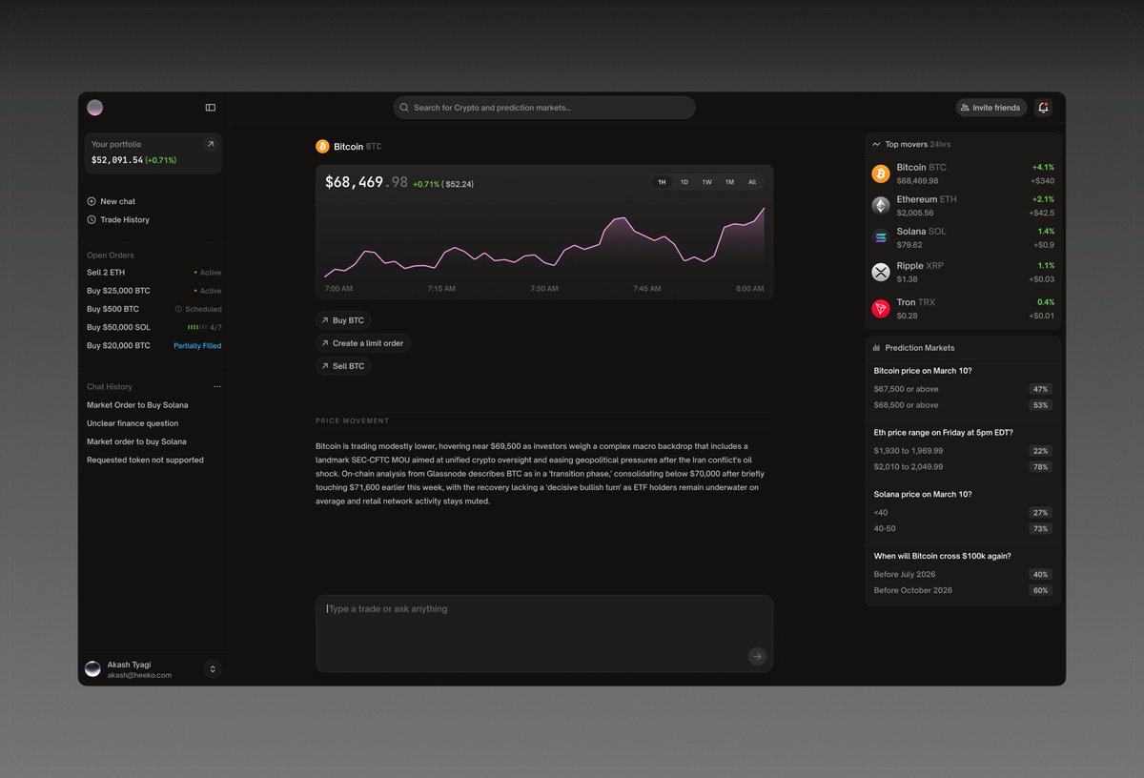Open the Buy $50,000 SOL order
1144x778 pixels.
(x=153, y=327)
